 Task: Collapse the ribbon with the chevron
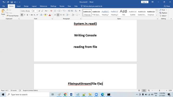171,19
